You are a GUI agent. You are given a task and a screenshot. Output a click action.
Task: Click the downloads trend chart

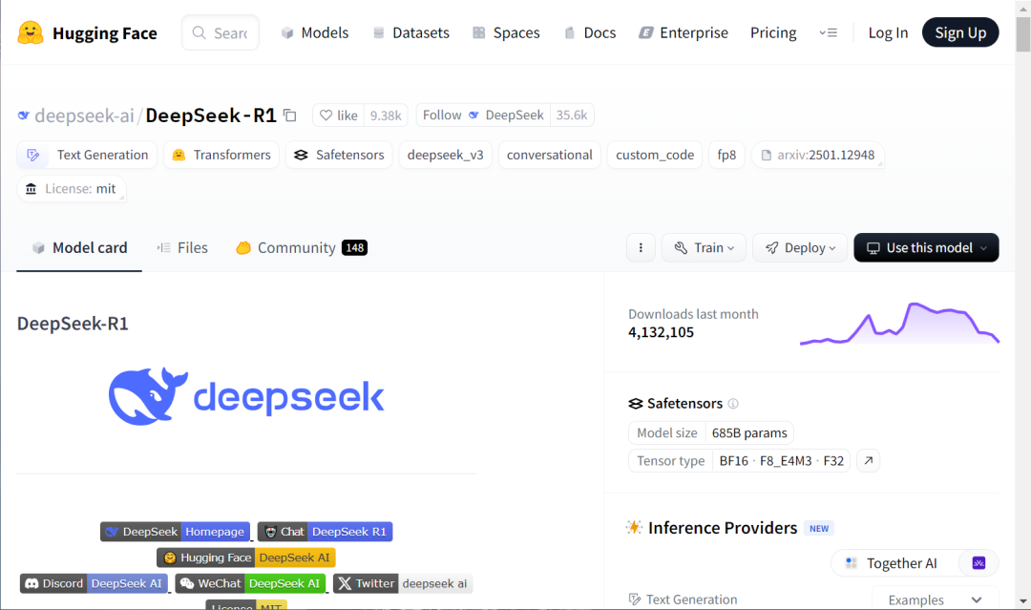tap(899, 324)
